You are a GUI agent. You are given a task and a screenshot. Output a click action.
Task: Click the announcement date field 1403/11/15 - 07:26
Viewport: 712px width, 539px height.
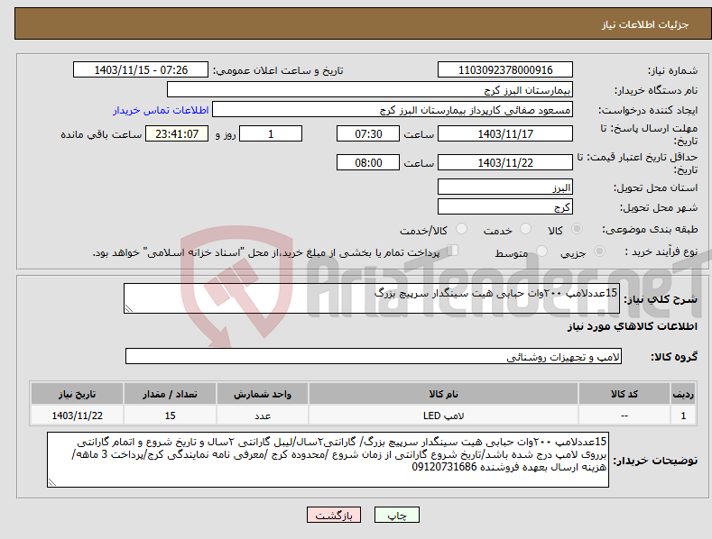tap(140, 70)
